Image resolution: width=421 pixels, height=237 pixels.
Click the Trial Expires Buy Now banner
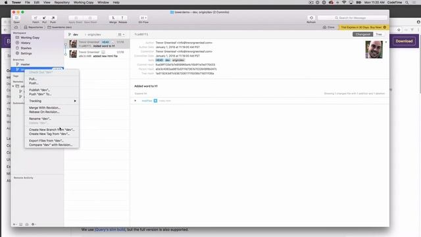[x=363, y=28]
